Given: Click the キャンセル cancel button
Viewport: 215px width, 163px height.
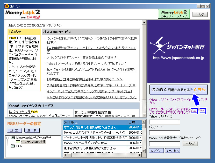Looking at the screenshot, I should tap(173, 151).
